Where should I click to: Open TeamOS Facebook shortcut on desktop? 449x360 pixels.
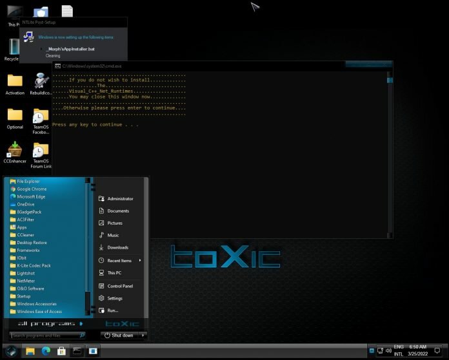[x=41, y=121]
